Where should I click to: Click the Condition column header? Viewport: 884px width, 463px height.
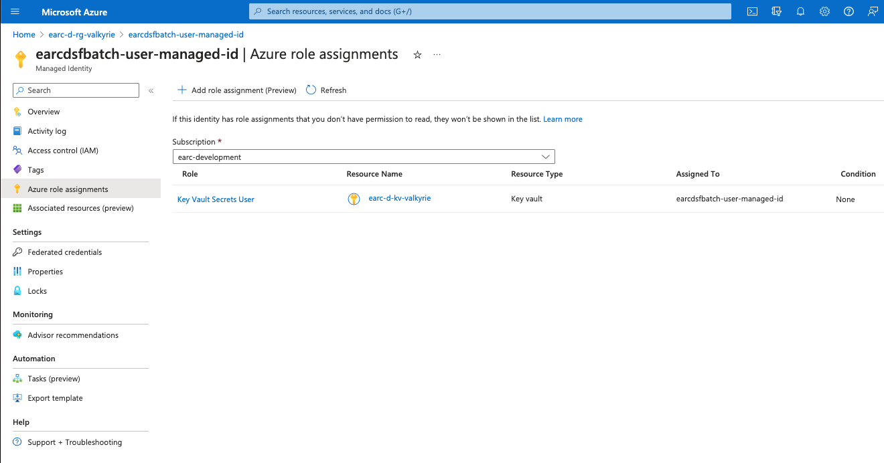859,174
